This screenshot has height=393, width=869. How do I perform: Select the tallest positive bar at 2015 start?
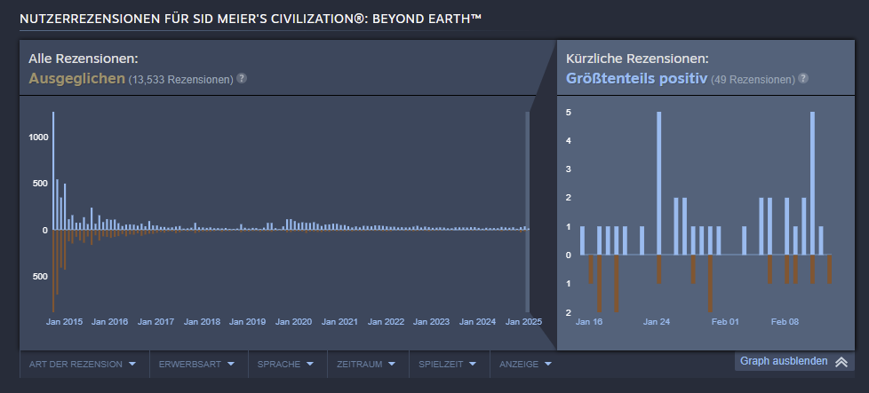53,170
